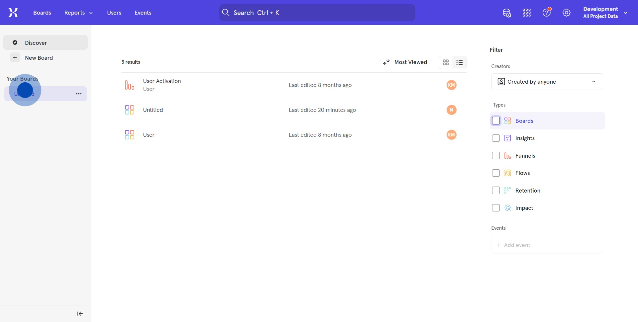Open the Events menu item

[x=143, y=13]
